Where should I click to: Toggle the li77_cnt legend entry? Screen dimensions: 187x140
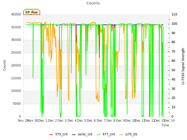106,134
